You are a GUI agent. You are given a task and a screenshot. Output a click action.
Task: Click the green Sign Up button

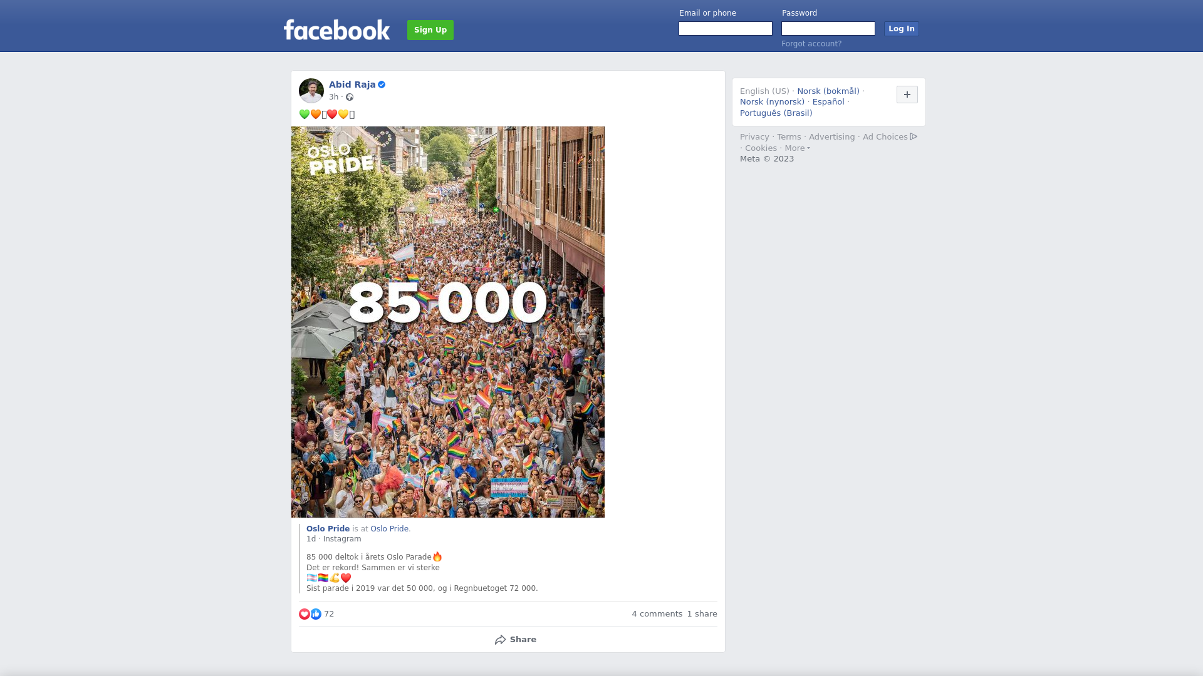click(x=430, y=30)
